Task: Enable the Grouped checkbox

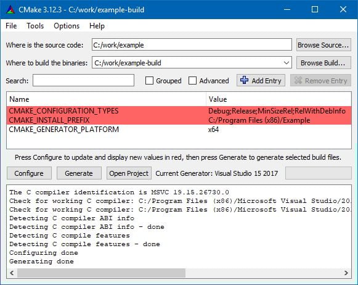Action: (x=149, y=80)
